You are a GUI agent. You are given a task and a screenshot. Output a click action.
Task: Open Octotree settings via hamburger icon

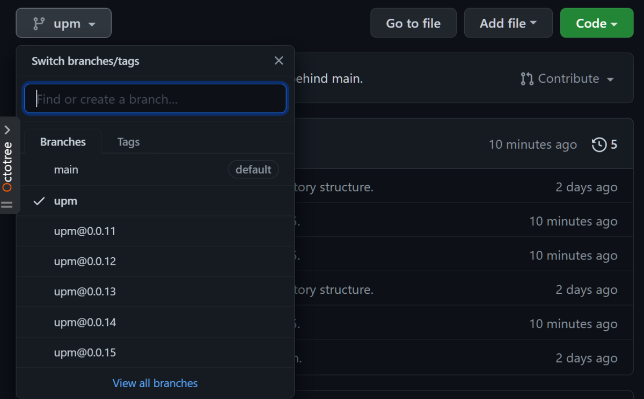(8, 205)
